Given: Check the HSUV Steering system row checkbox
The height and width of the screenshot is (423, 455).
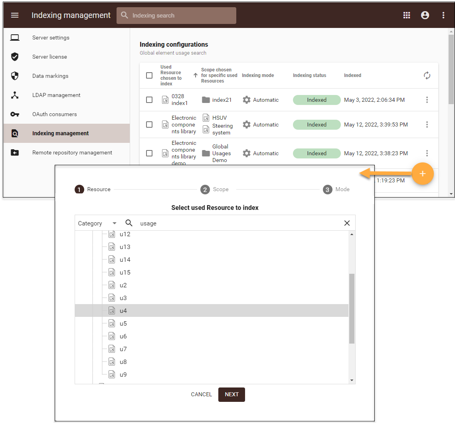Looking at the screenshot, I should [149, 125].
